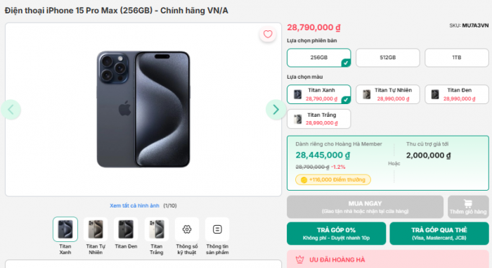Open technical specs gear icon

pos(187,229)
